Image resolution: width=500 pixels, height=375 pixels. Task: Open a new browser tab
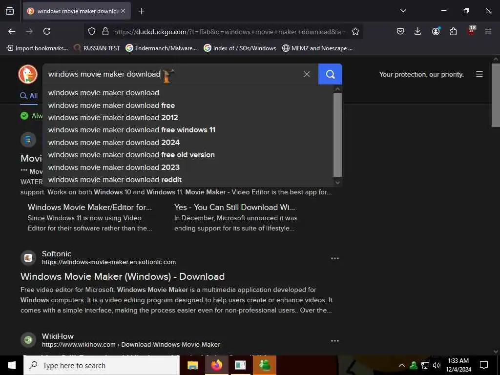(141, 11)
